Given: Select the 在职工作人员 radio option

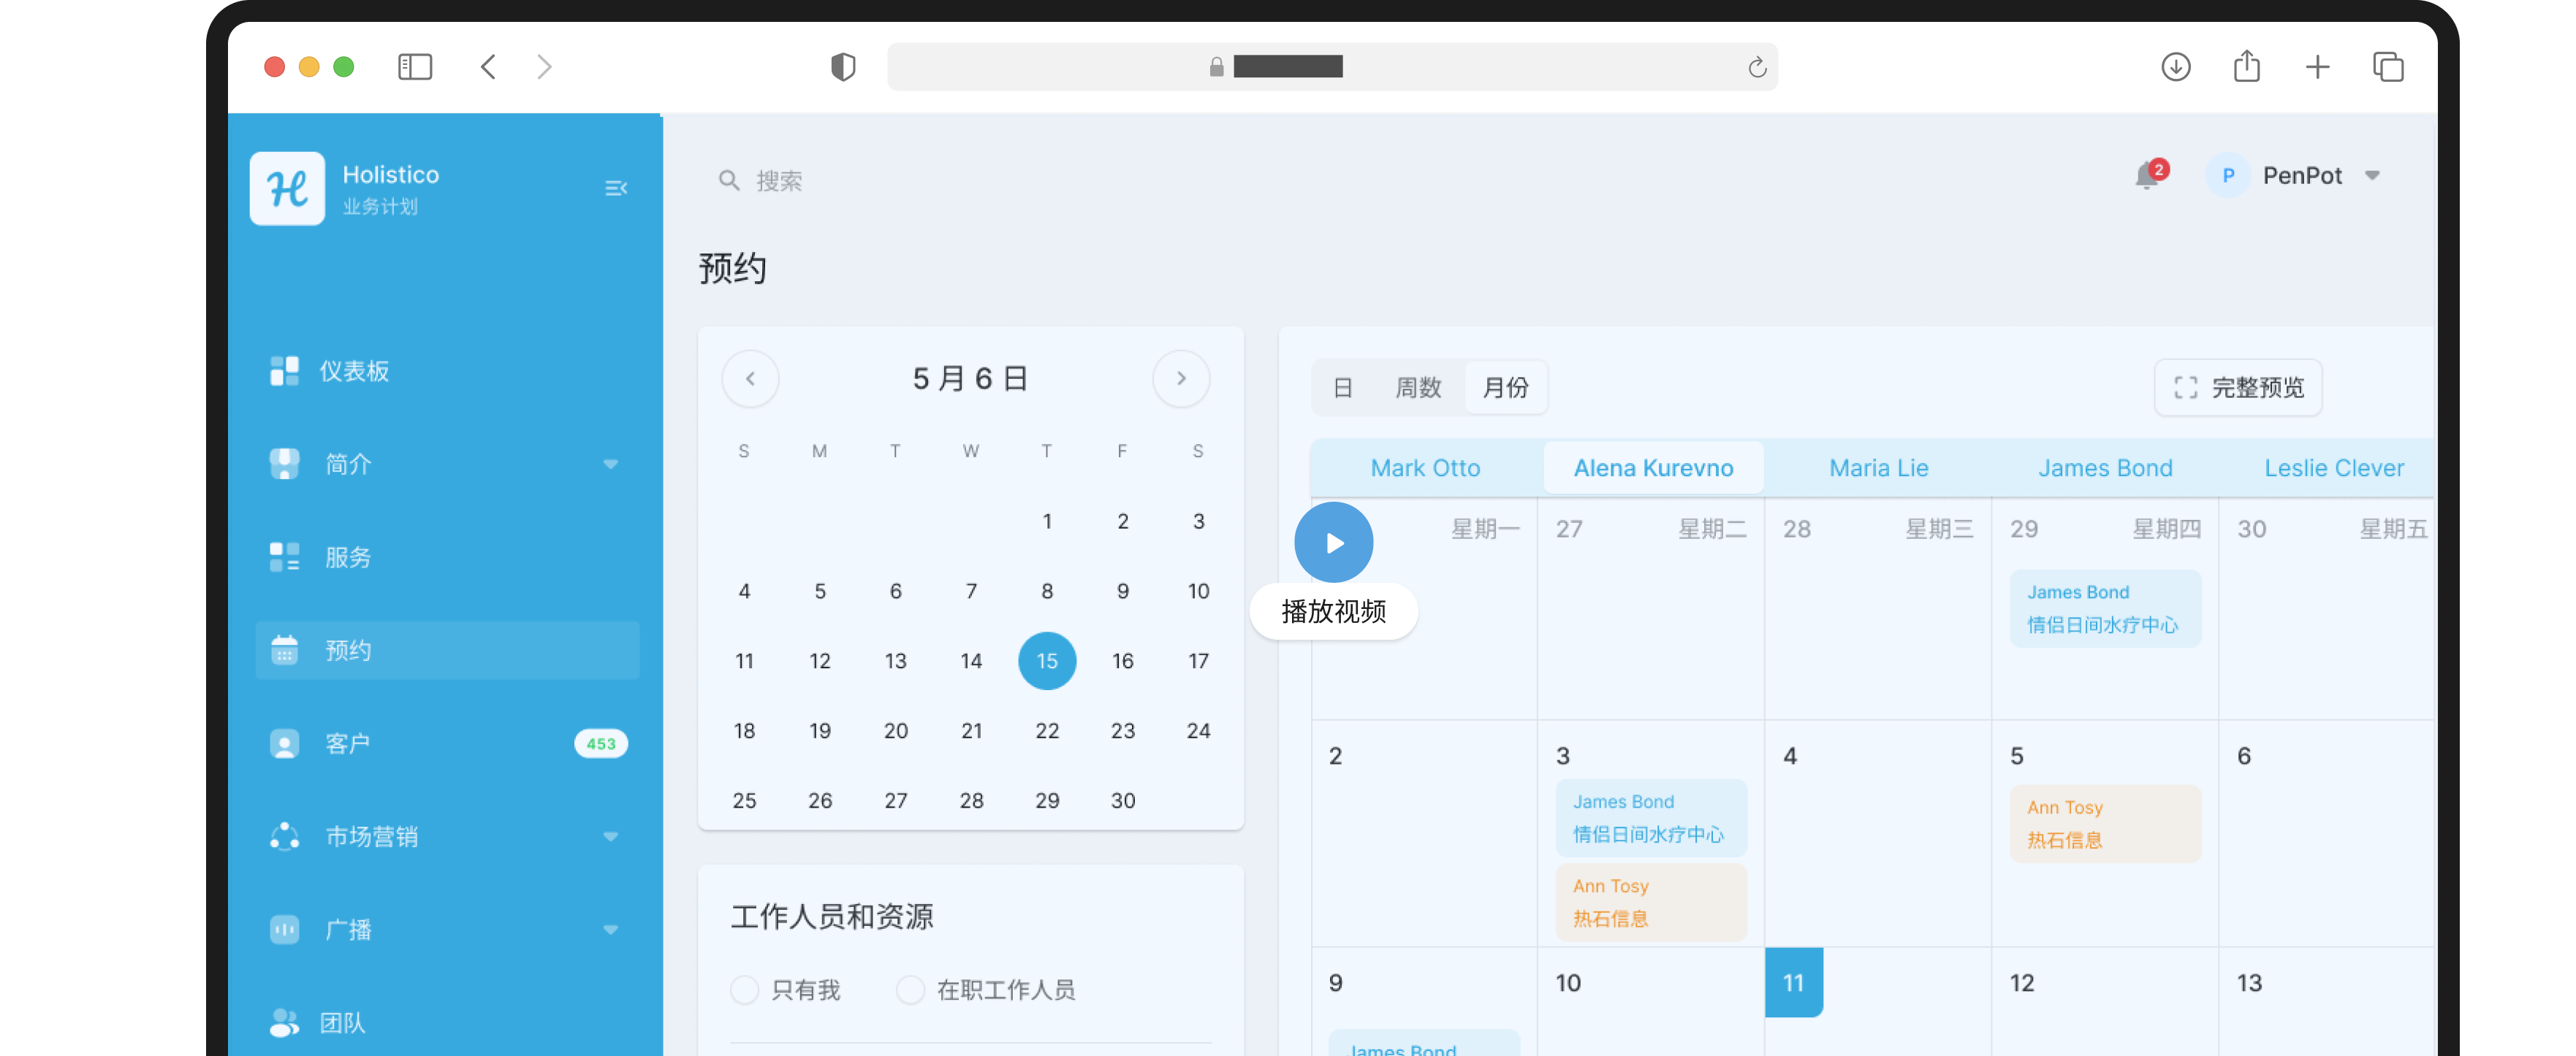Looking at the screenshot, I should tap(910, 989).
